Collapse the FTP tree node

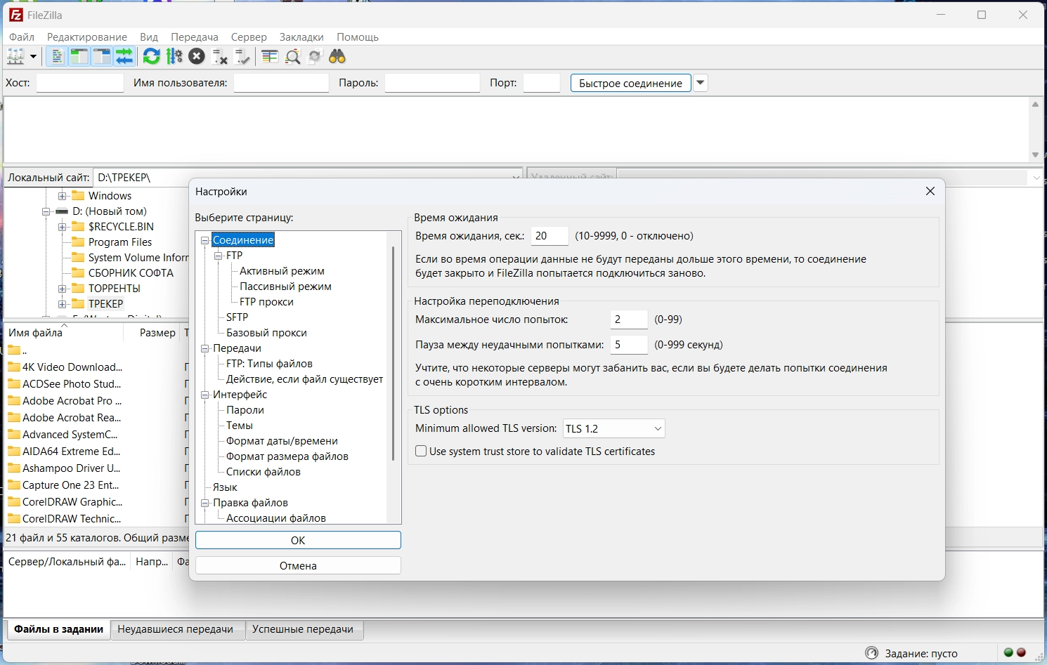click(x=219, y=256)
